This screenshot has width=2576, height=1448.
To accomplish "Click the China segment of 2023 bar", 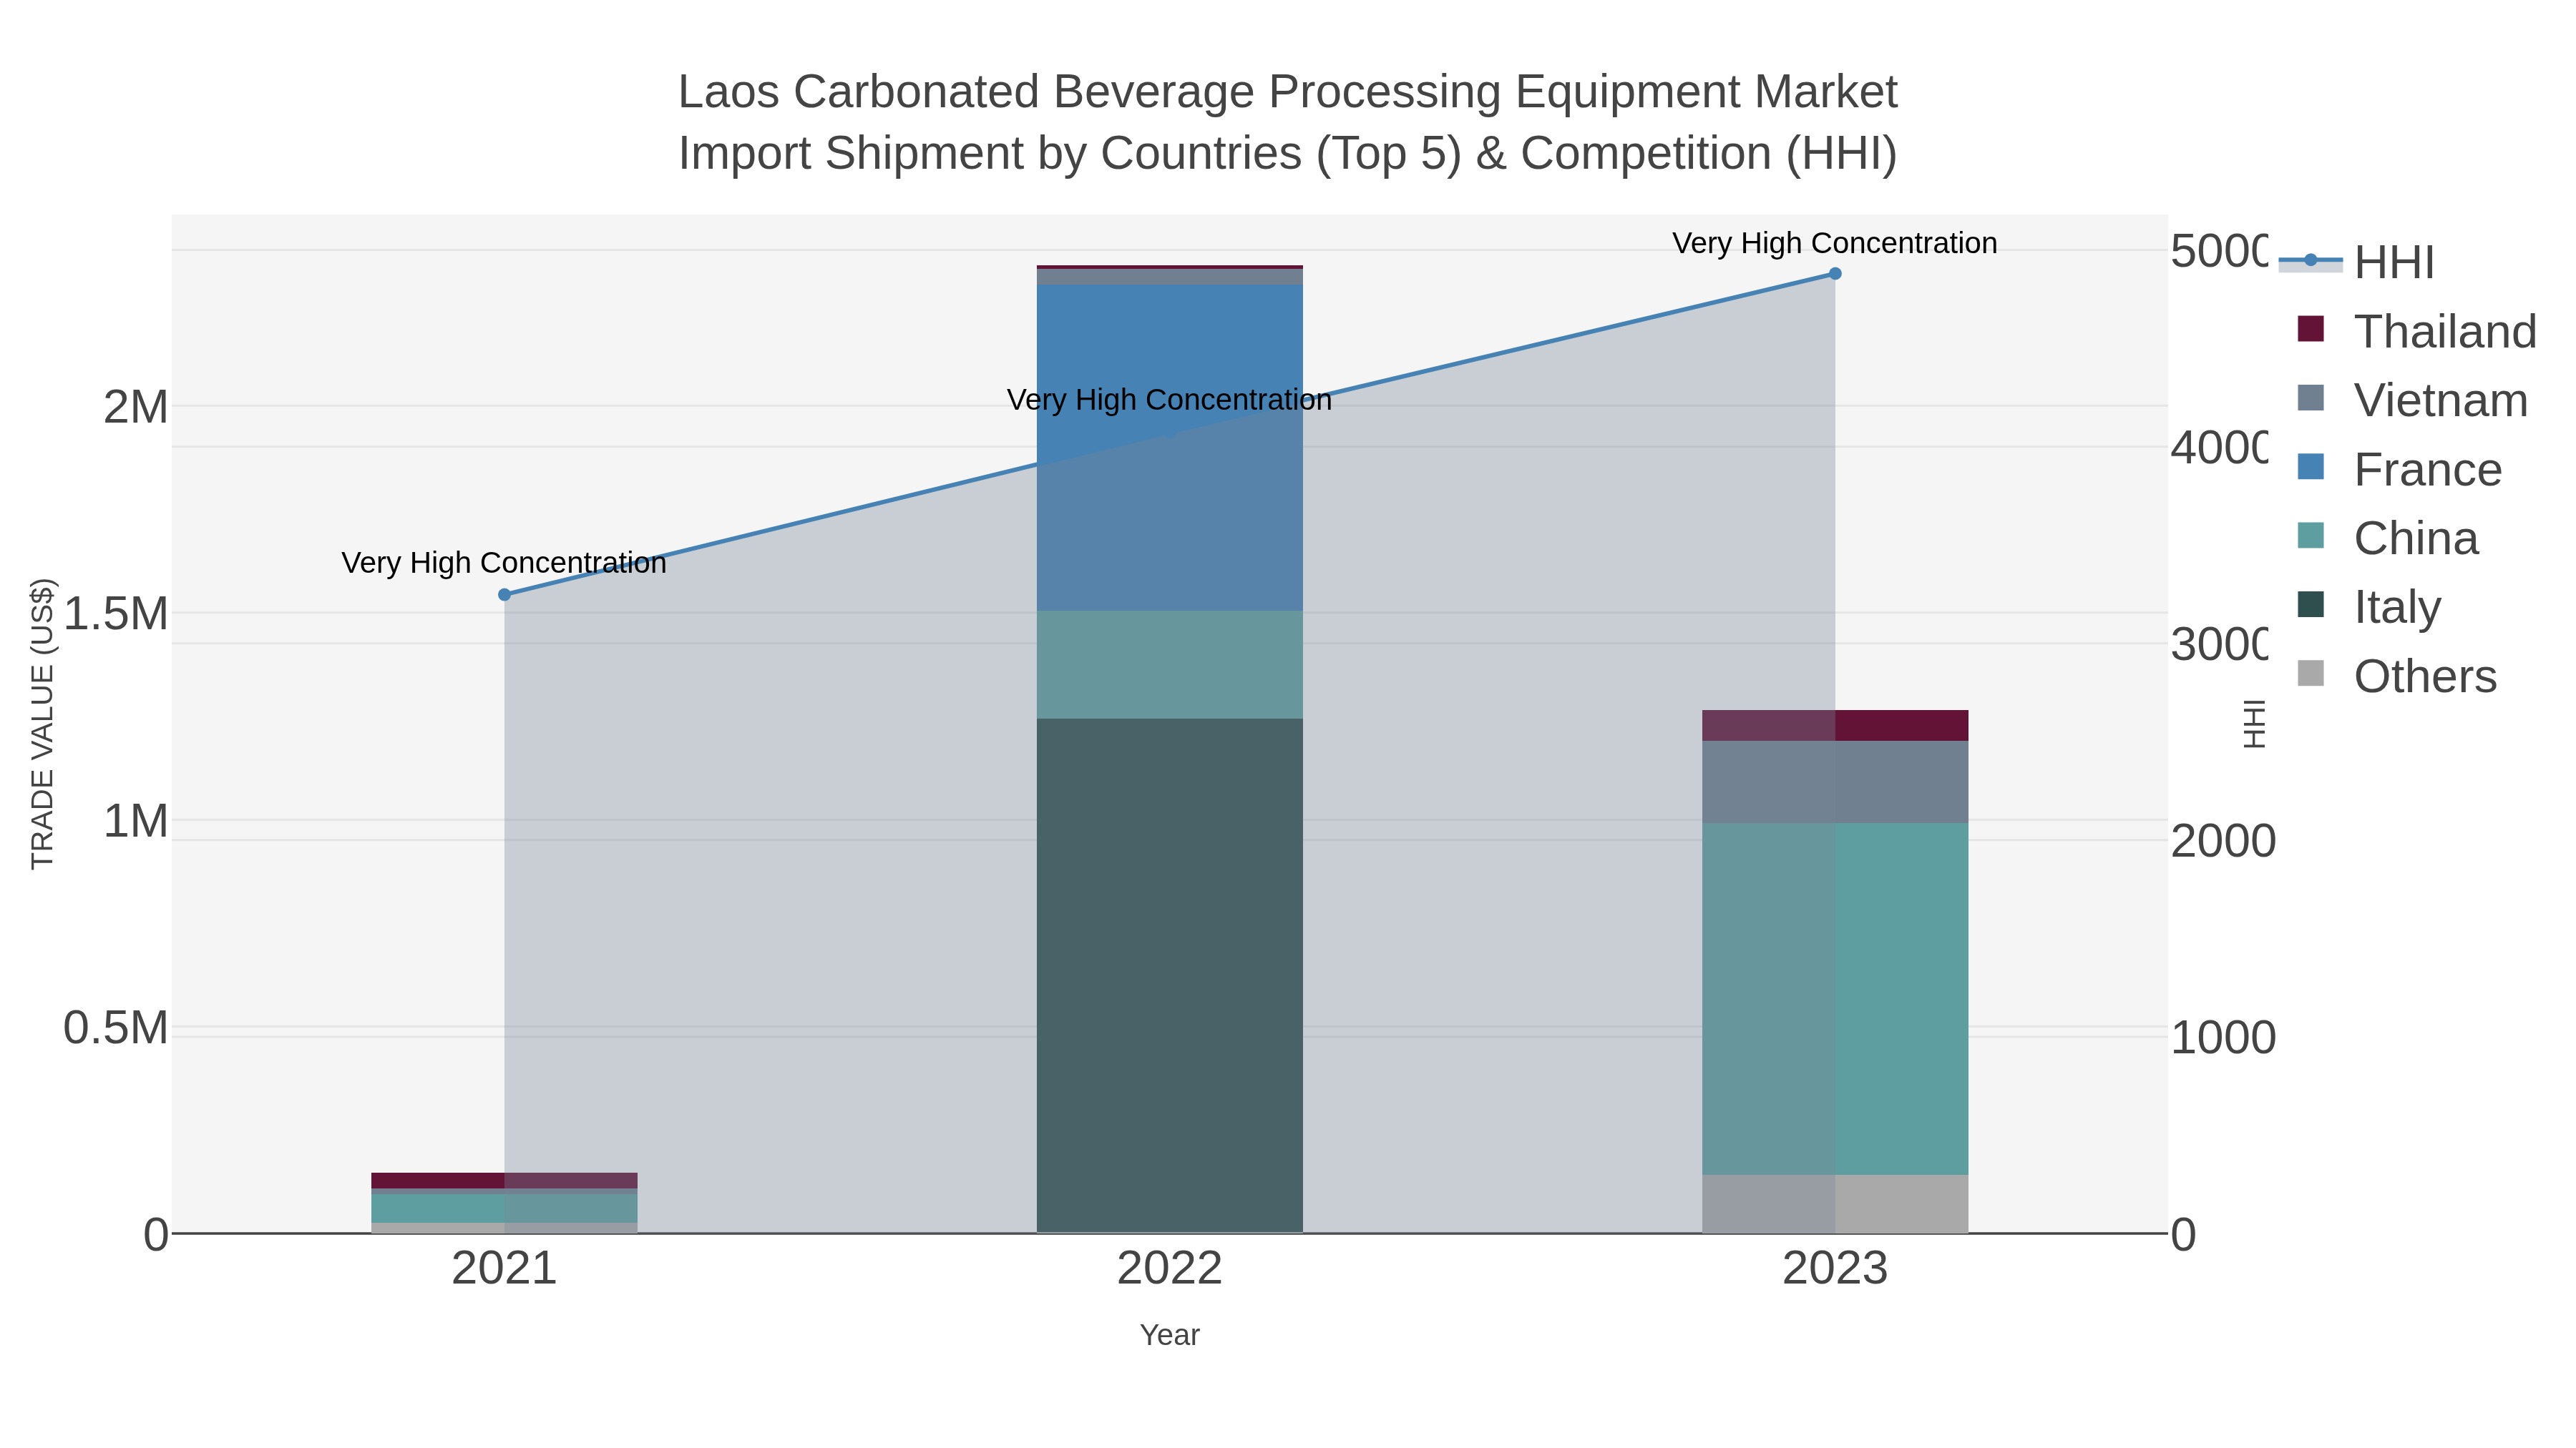I will [x=1835, y=998].
